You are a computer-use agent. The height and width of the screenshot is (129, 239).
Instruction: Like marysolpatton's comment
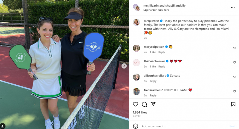pyautogui.click(x=235, y=48)
